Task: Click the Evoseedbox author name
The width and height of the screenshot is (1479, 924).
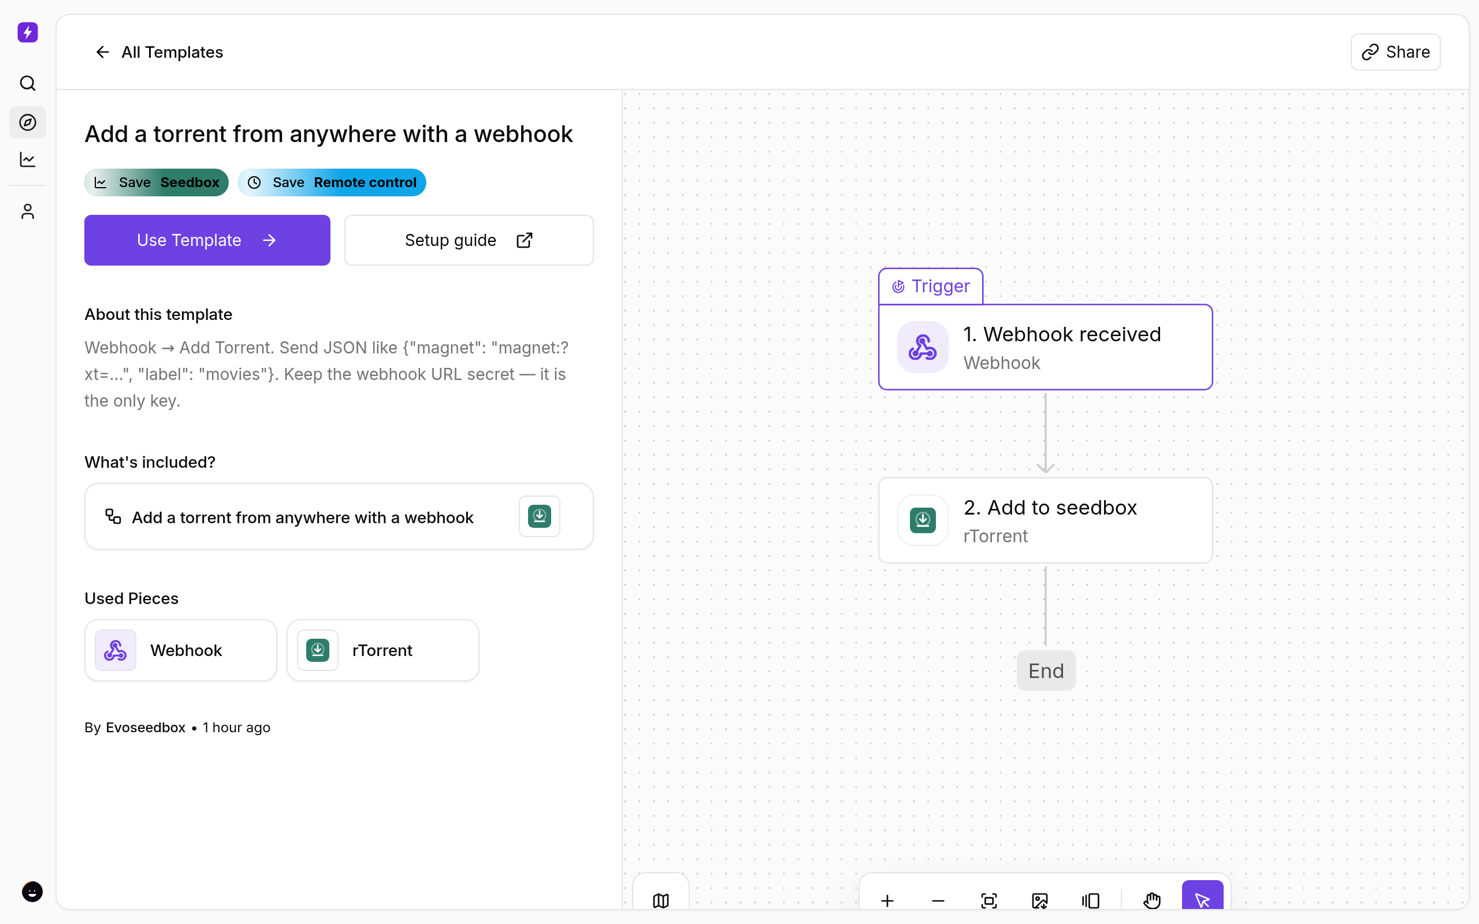Action: click(x=146, y=727)
